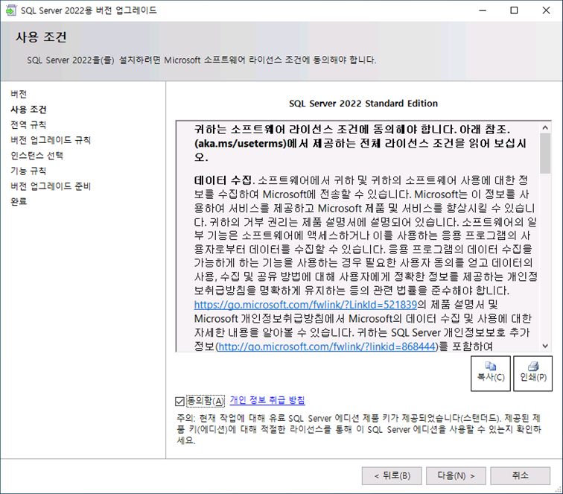Open the 개인 정보 취급 방침 link
The image size is (563, 494).
click(x=267, y=400)
